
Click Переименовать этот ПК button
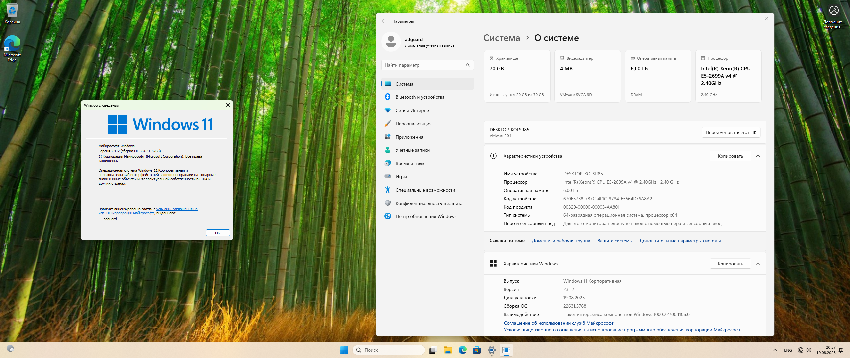pyautogui.click(x=731, y=132)
